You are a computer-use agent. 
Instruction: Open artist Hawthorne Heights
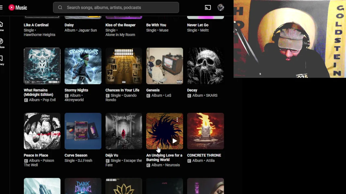coord(39,34)
